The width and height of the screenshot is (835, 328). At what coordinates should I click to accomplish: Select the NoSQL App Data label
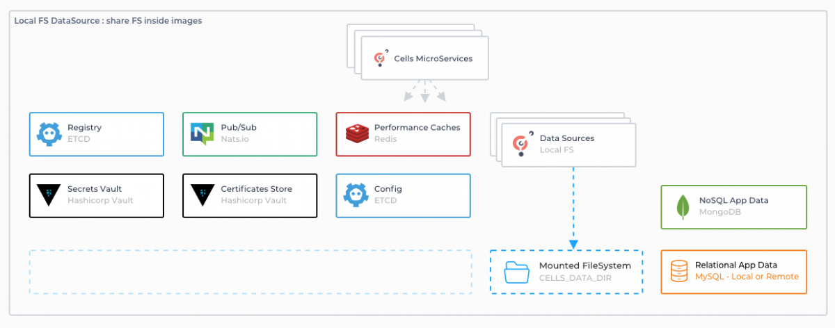click(x=733, y=200)
